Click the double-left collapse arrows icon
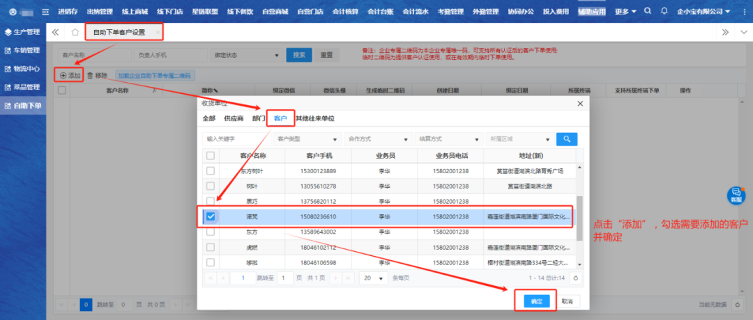 (x=56, y=33)
